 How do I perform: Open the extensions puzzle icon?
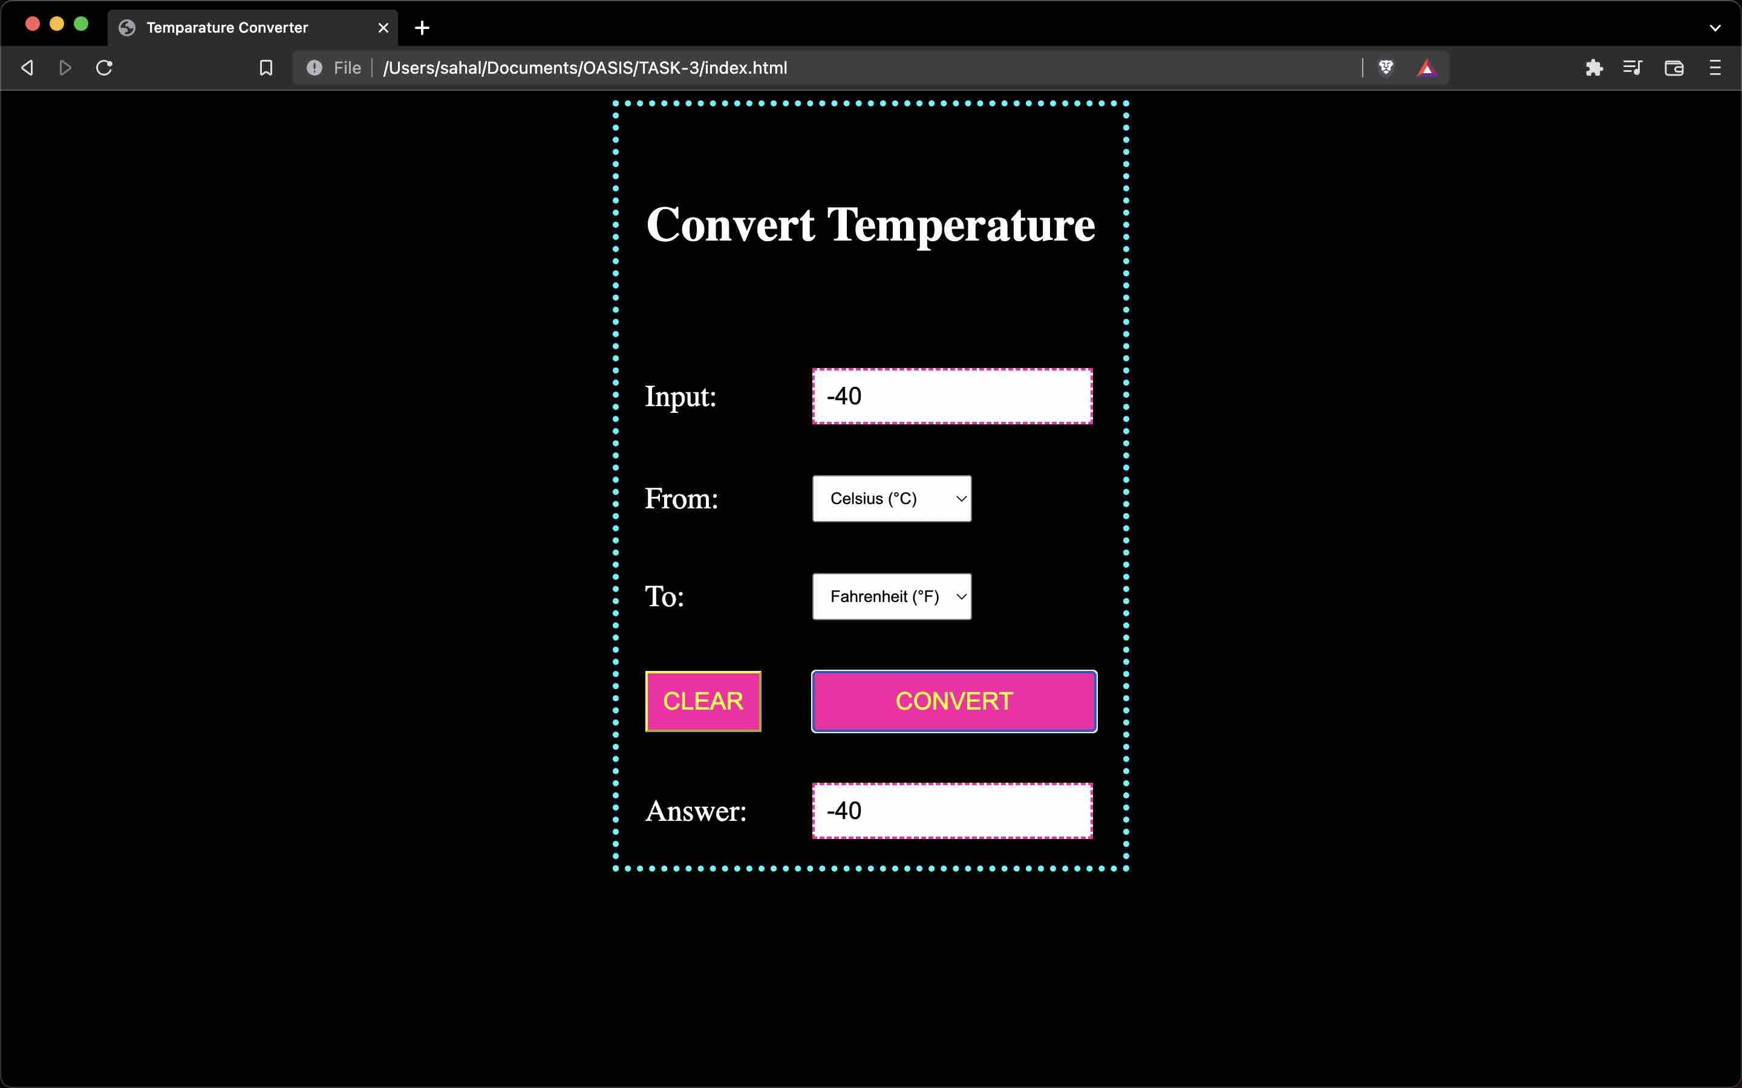[1594, 68]
